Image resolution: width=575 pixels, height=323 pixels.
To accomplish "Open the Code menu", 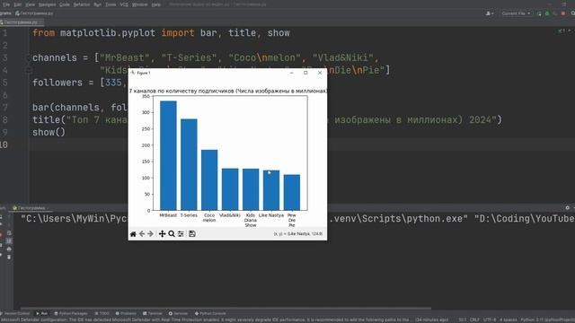I will click(x=65, y=4).
